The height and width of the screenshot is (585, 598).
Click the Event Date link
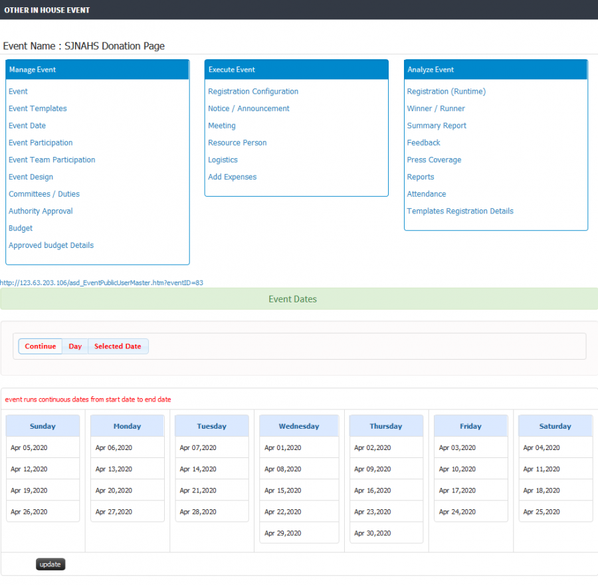27,126
